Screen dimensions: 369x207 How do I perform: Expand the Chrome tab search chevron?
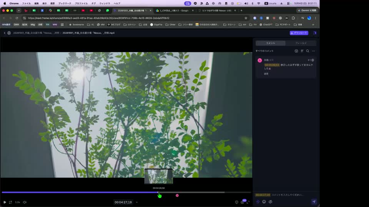(19, 11)
